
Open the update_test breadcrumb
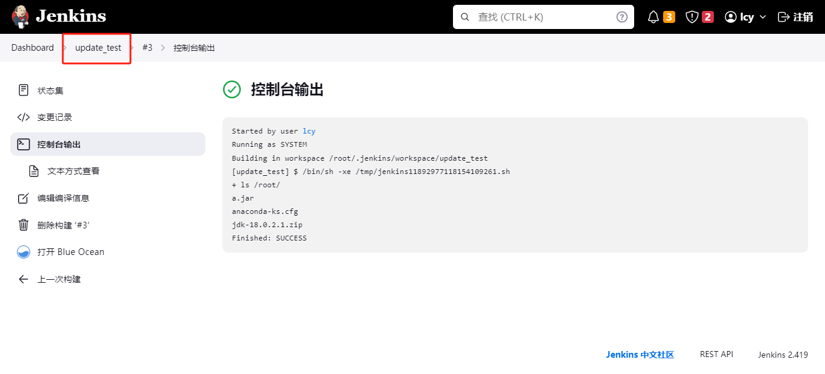click(x=98, y=48)
